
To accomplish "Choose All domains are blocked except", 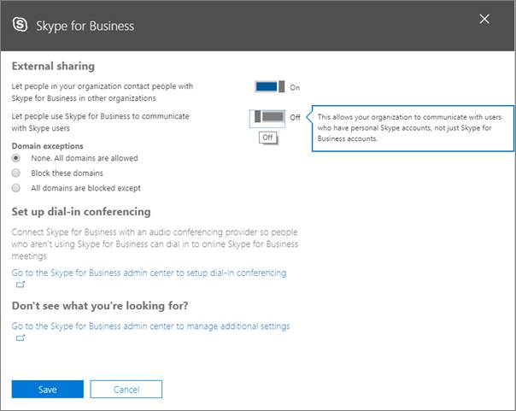I will 15,188.
